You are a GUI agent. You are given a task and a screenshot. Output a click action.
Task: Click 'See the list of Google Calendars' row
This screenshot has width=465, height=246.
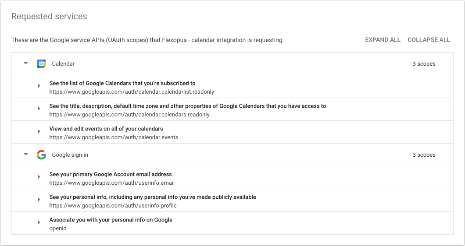pos(122,83)
